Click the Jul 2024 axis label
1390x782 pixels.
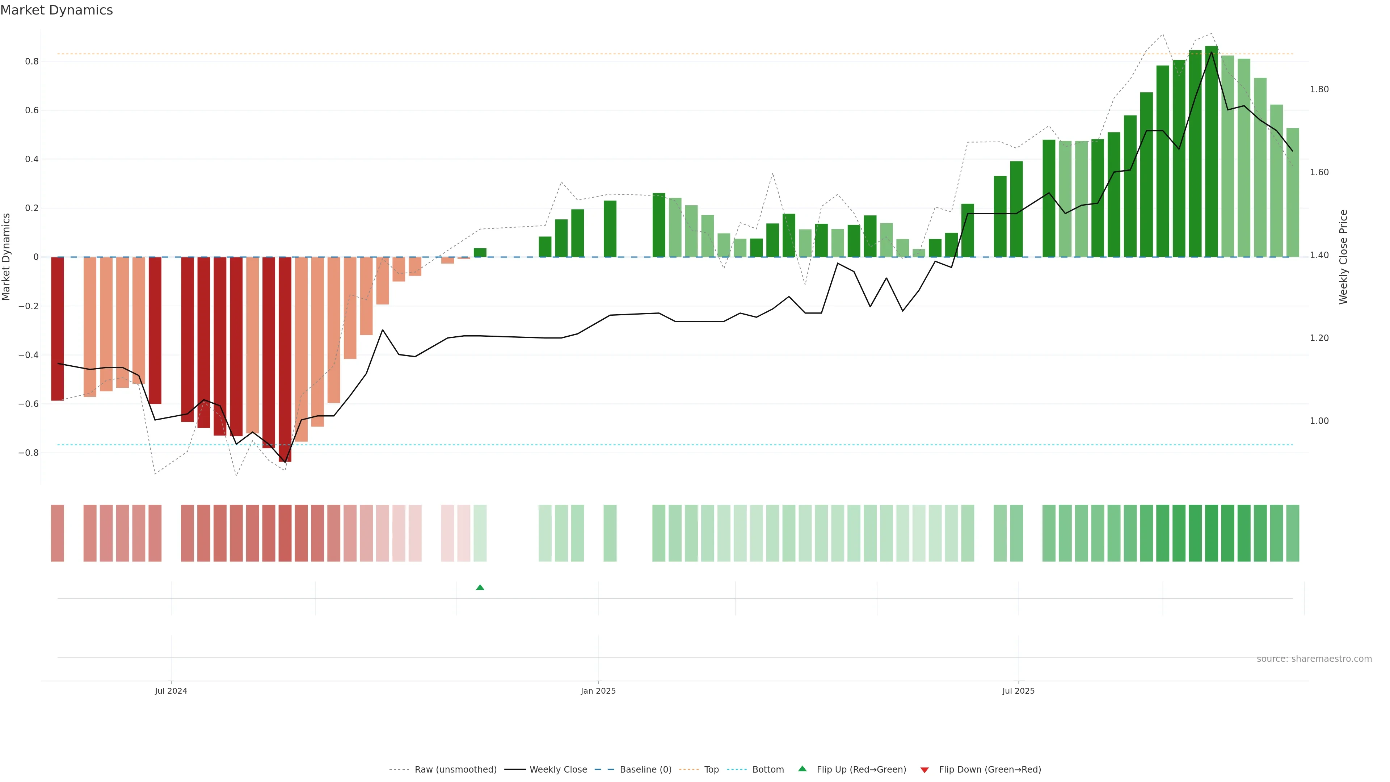pos(170,691)
